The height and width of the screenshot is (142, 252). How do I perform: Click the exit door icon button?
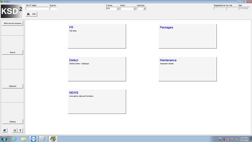click(5, 130)
